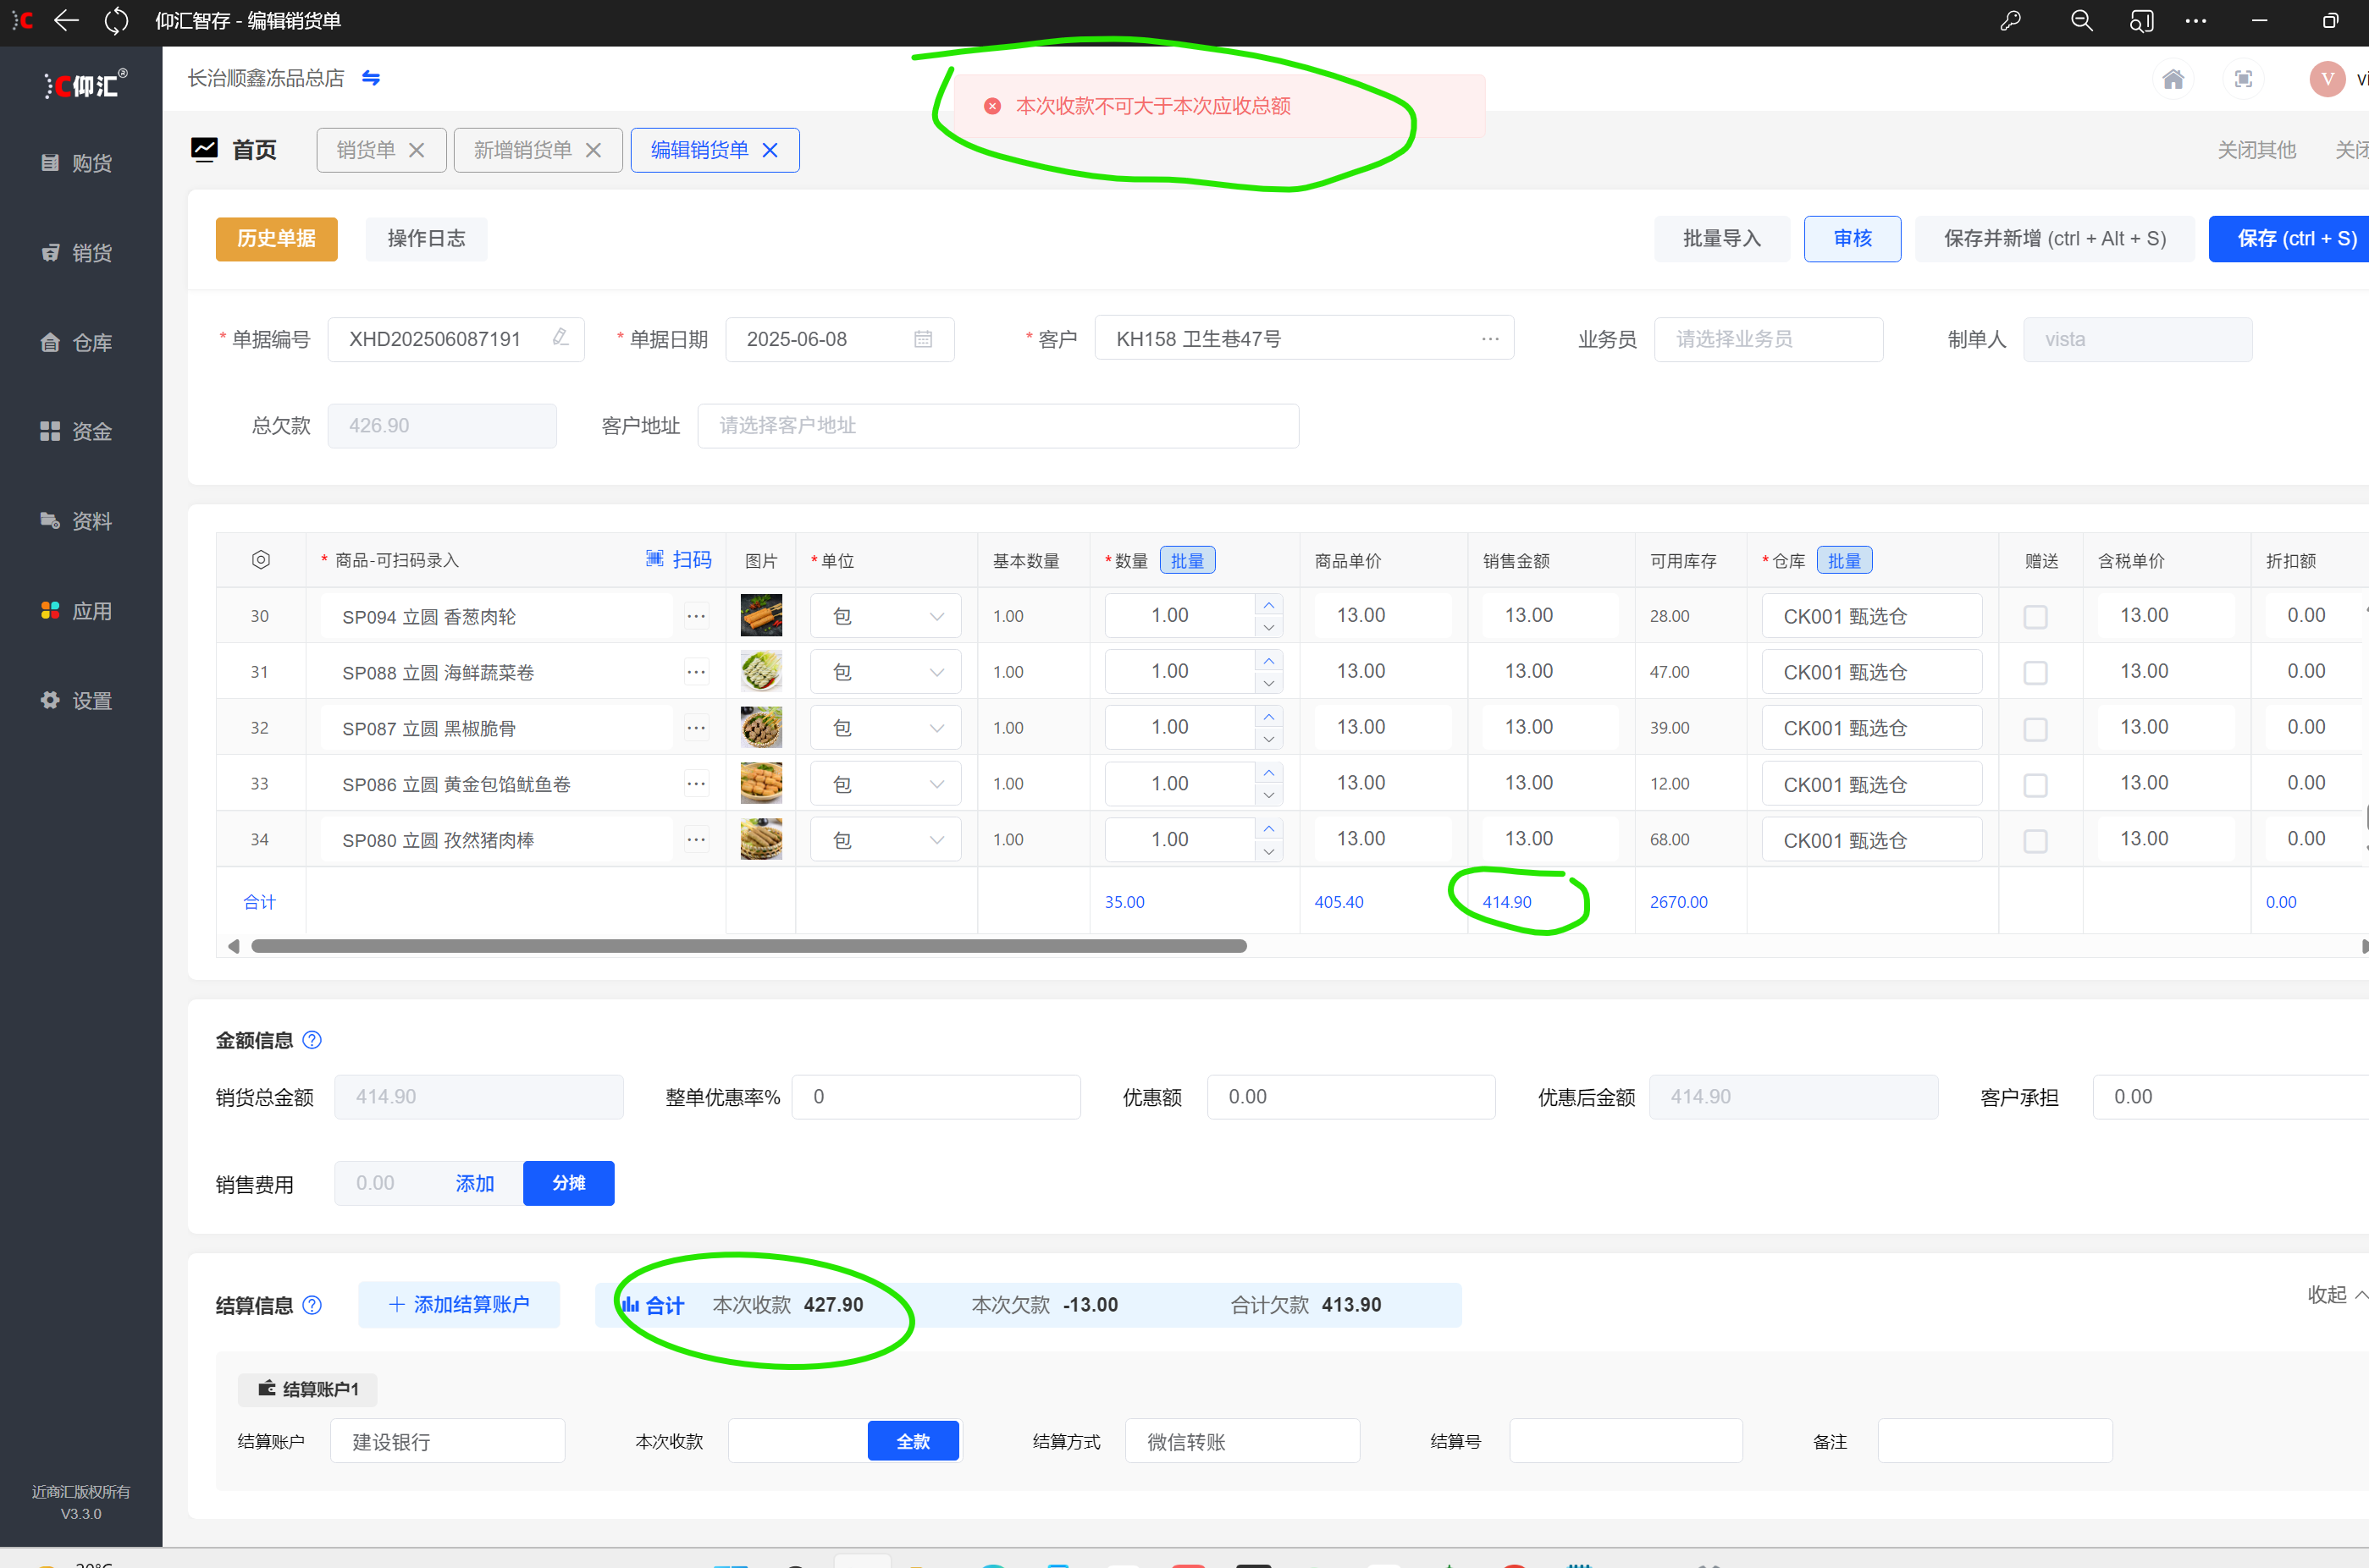Open 业务员 selection dropdown
Screen dimensions: 2369x1568
(x=1768, y=340)
